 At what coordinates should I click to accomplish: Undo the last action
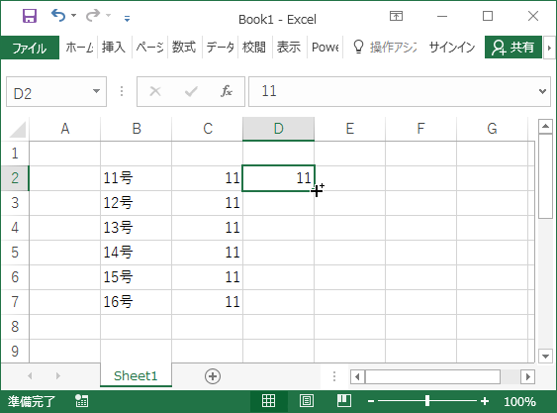click(58, 15)
